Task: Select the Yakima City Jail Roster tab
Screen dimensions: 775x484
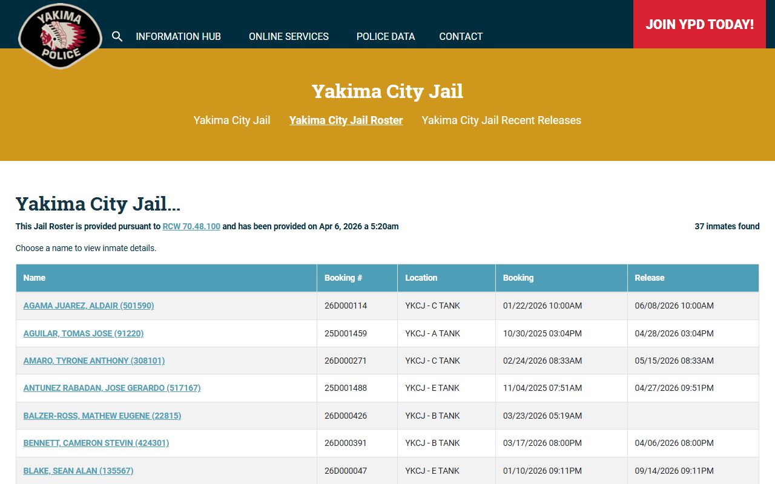Action: tap(346, 120)
